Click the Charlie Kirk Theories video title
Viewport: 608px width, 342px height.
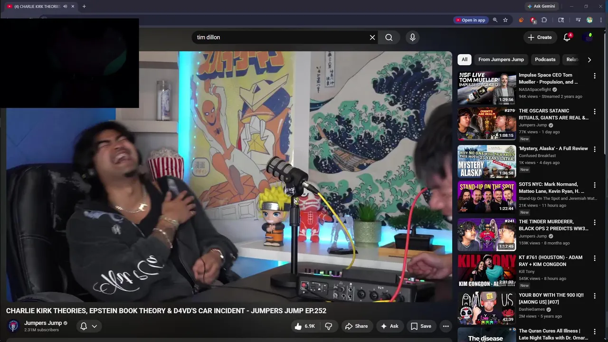click(166, 311)
